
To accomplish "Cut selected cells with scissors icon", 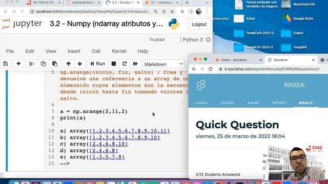I will [x=32, y=63].
